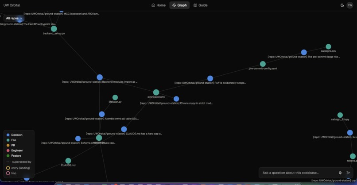Expand the All repos dropdown
Screen dimensions: 357x185
coord(14,18)
